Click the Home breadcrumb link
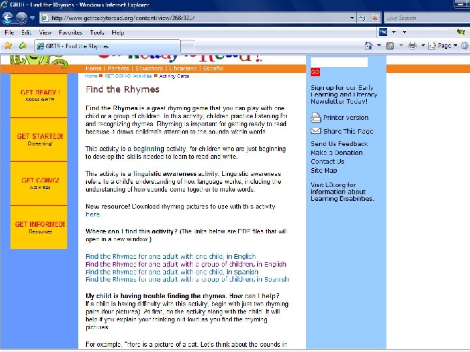This screenshot has width=470, height=352. click(91, 76)
